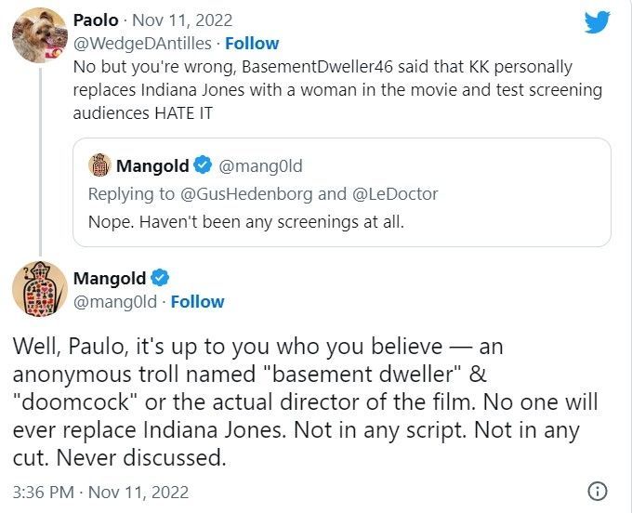Open Paolo's dog profile picture
Image resolution: width=632 pixels, height=513 pixels.
tap(37, 36)
